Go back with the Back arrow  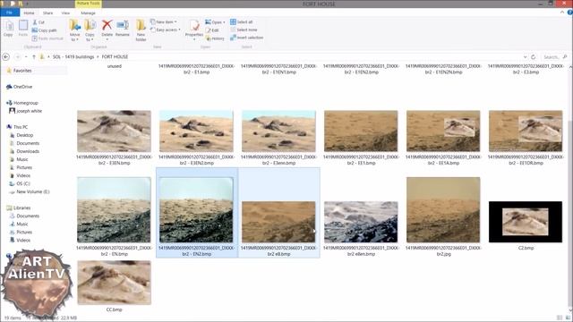pos(6,57)
